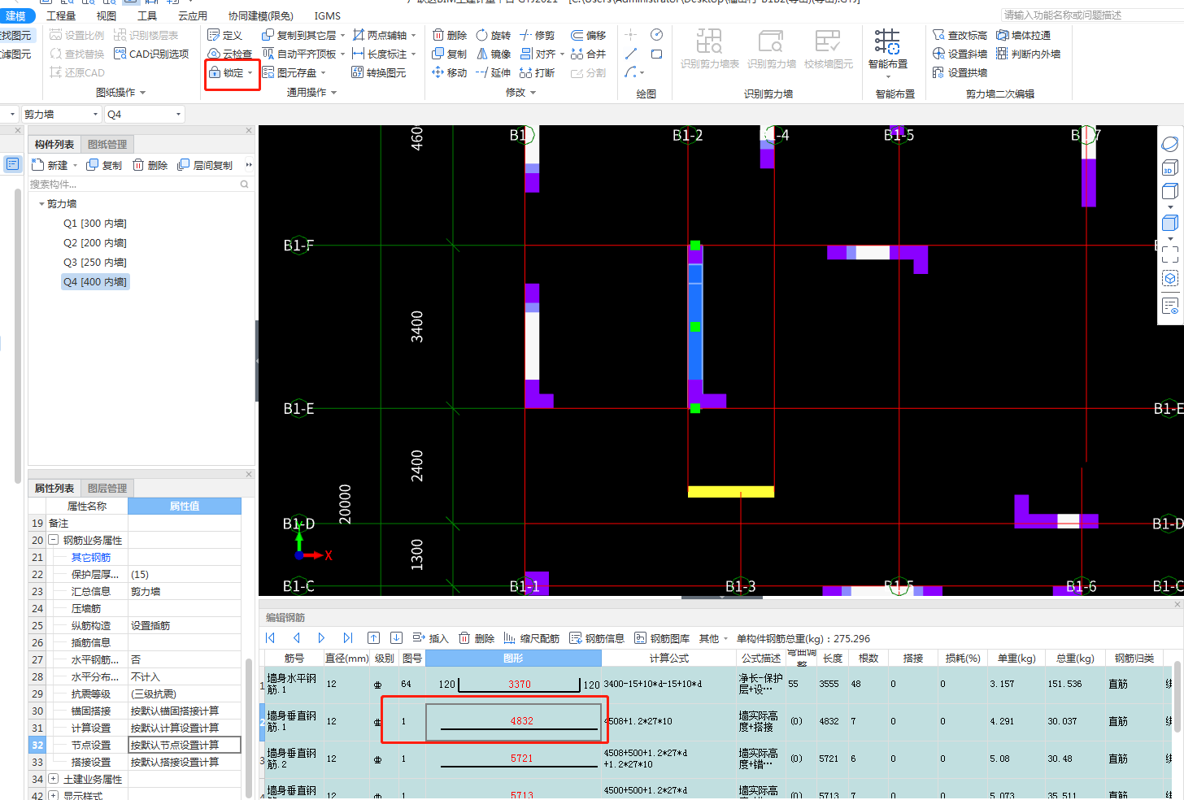The width and height of the screenshot is (1184, 800).
Task: Open 对齐 align dropdown arrow
Action: click(x=562, y=54)
